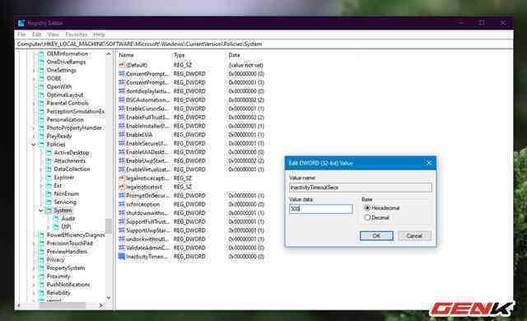Click the Registry Editor title bar icon
527x321 pixels.
click(x=21, y=23)
